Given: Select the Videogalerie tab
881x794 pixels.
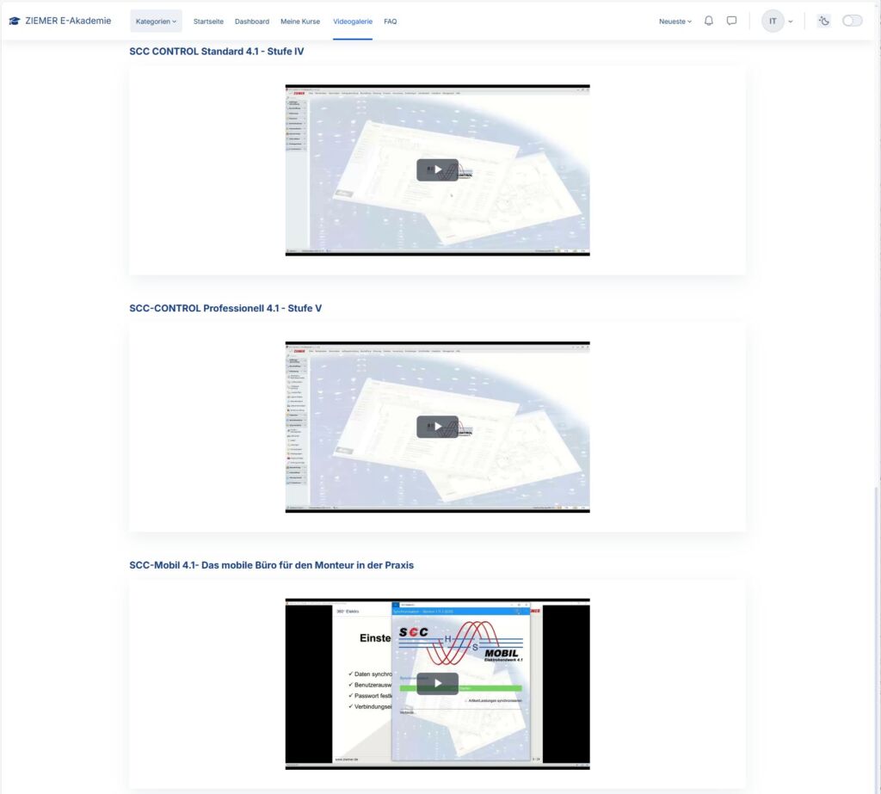Looking at the screenshot, I should click(353, 22).
